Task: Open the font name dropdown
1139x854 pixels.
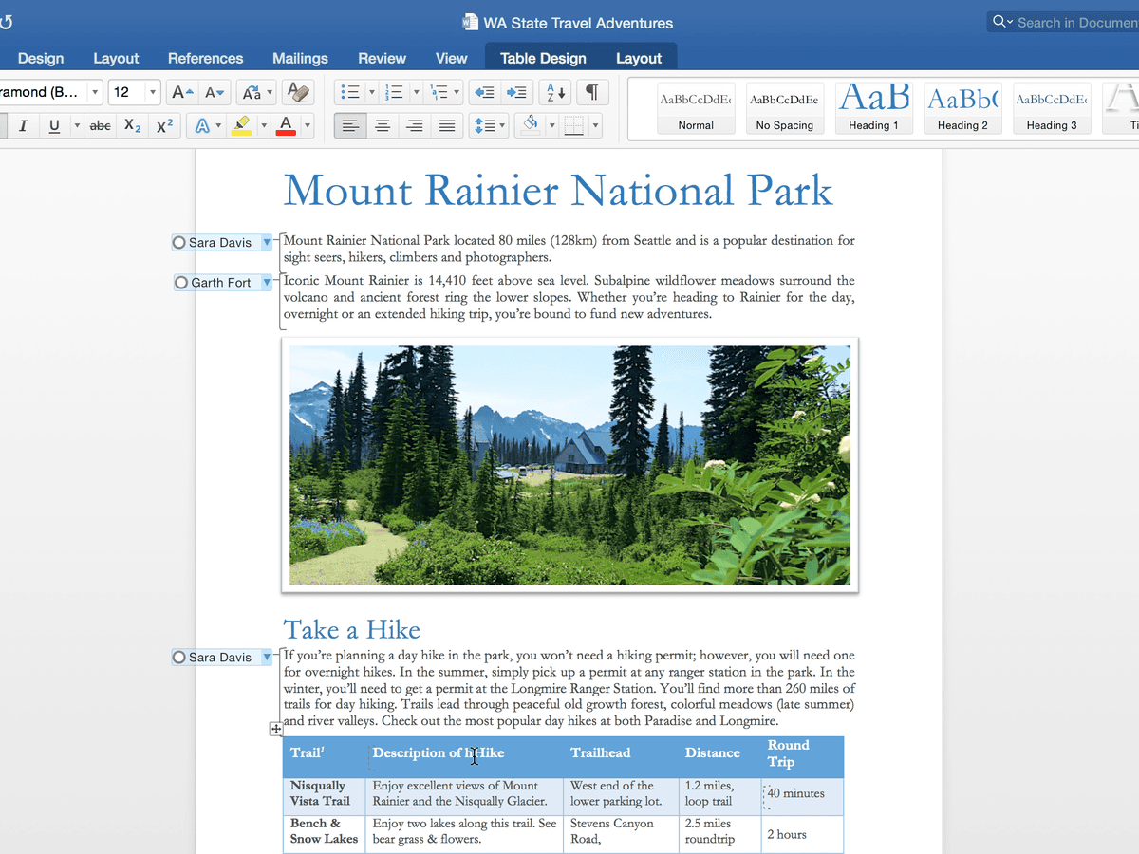Action: (95, 92)
